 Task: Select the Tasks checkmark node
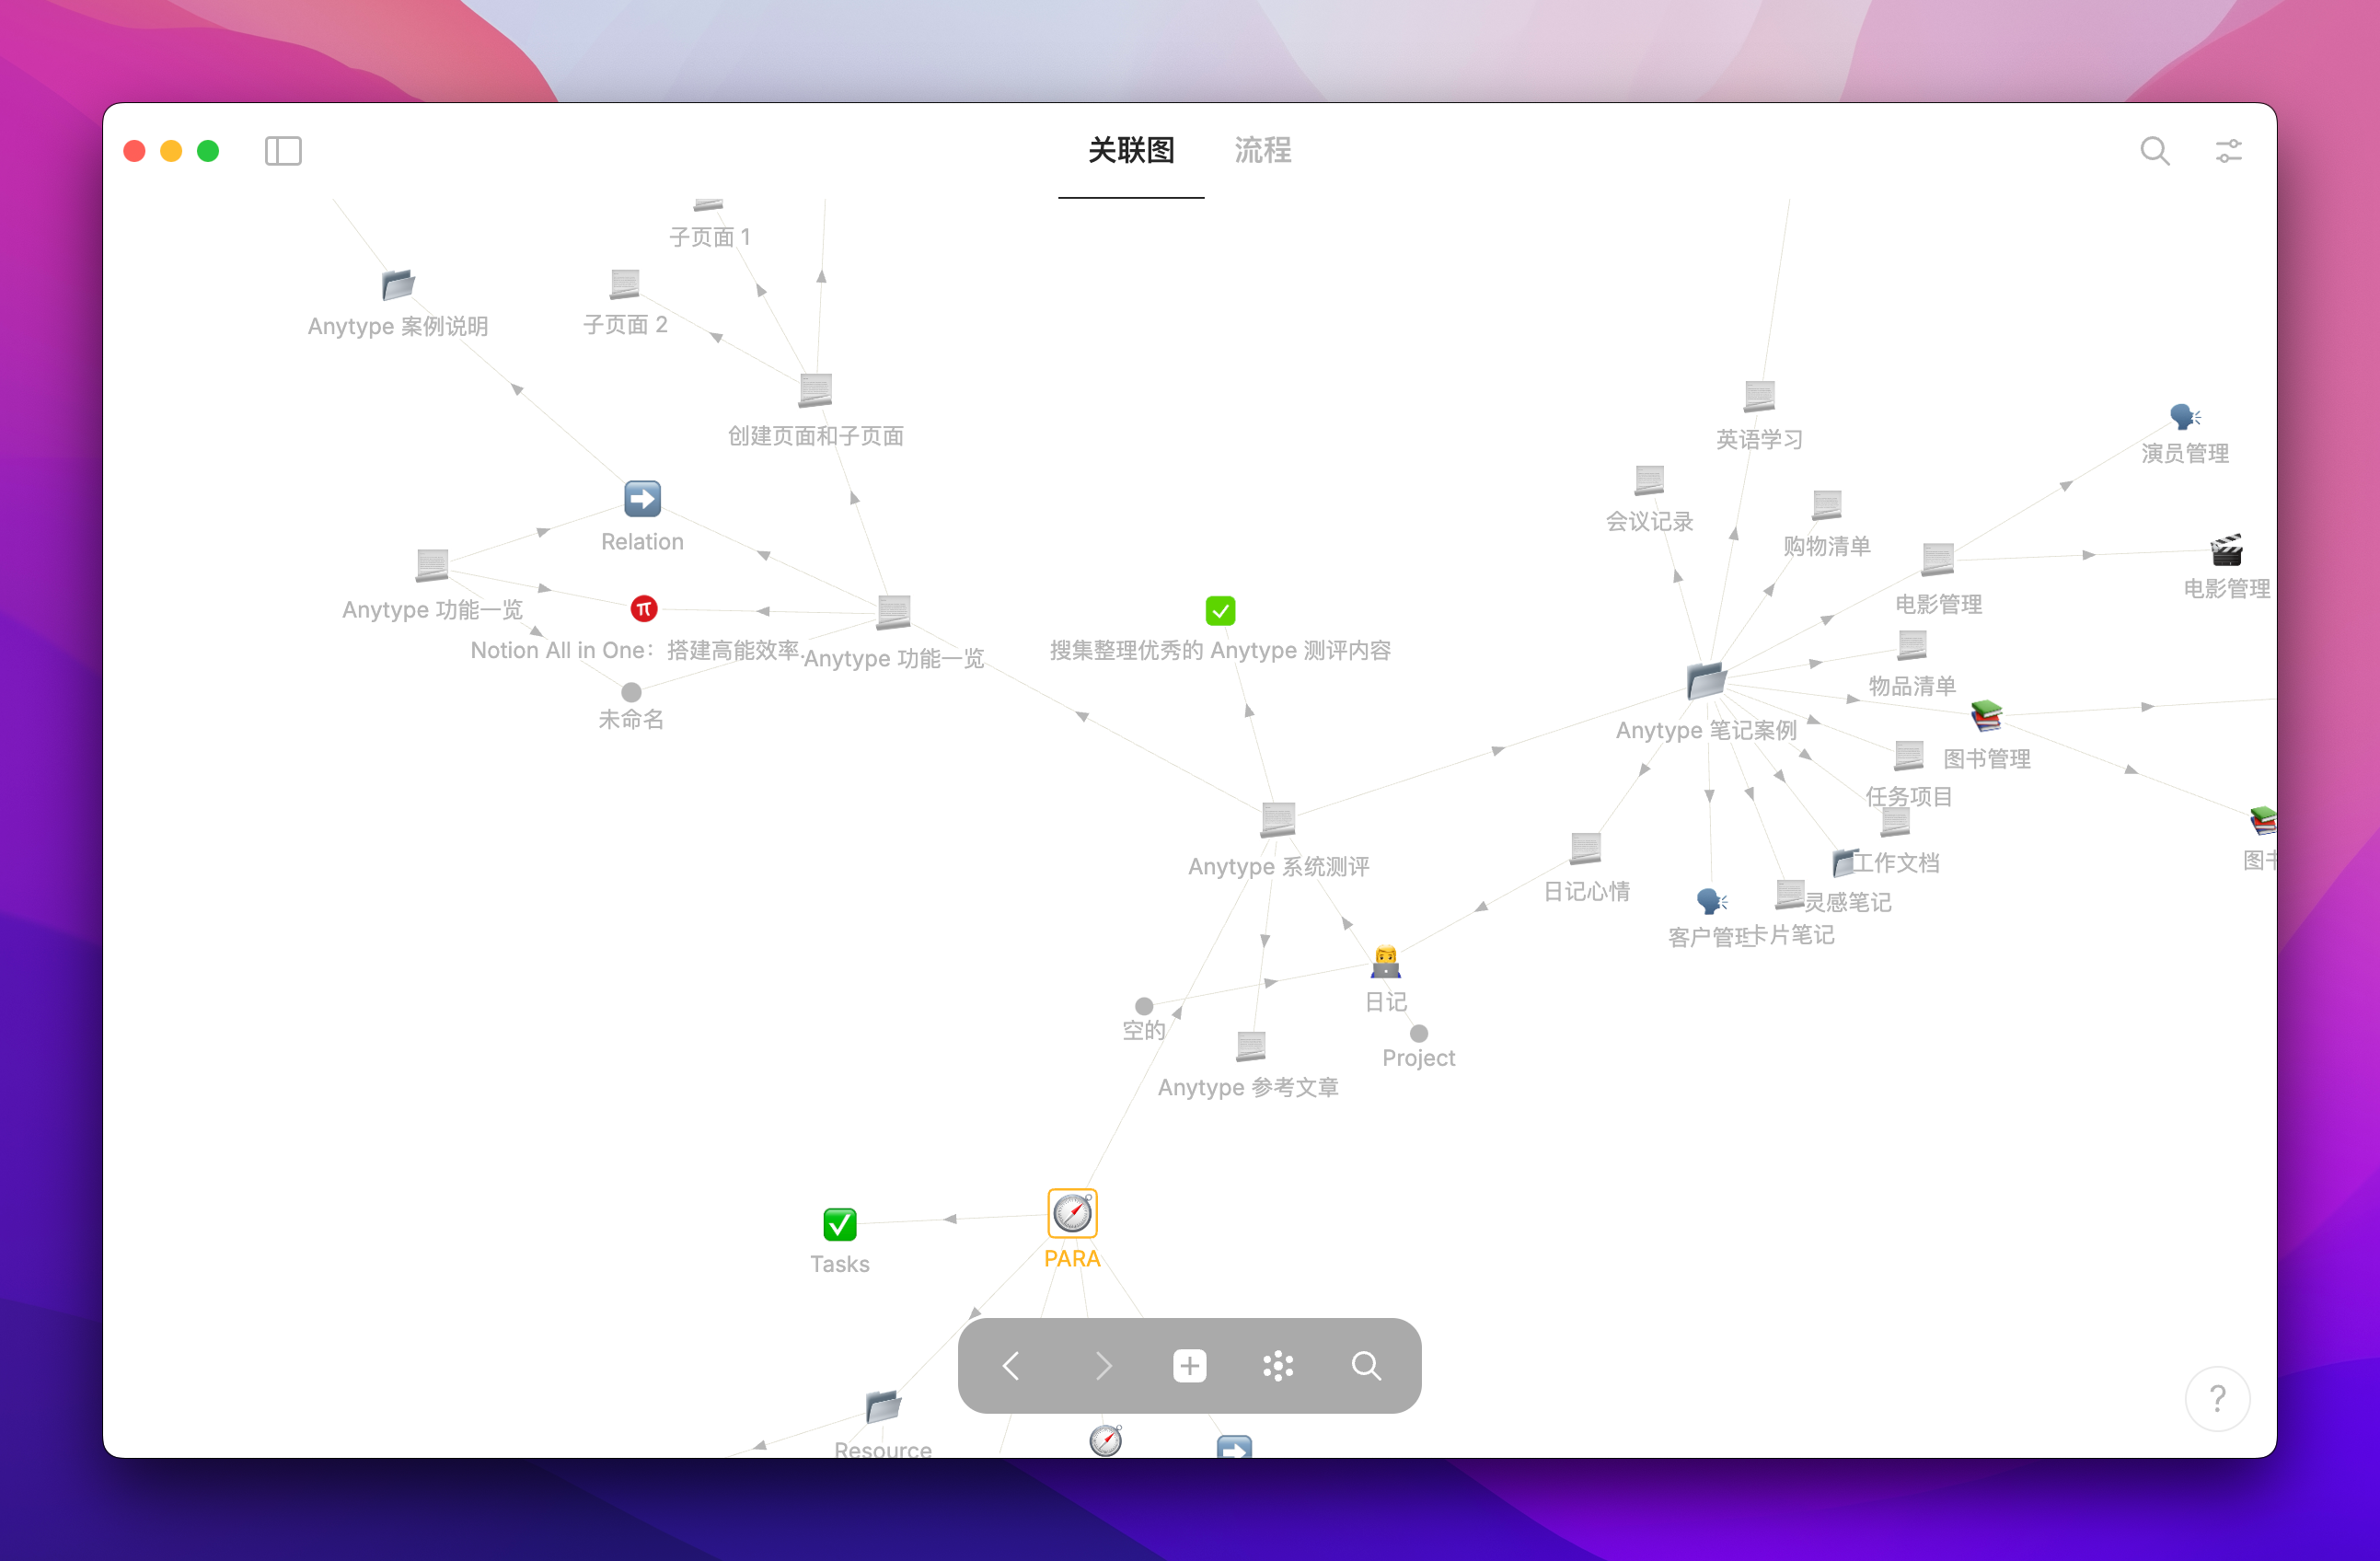click(x=840, y=1224)
